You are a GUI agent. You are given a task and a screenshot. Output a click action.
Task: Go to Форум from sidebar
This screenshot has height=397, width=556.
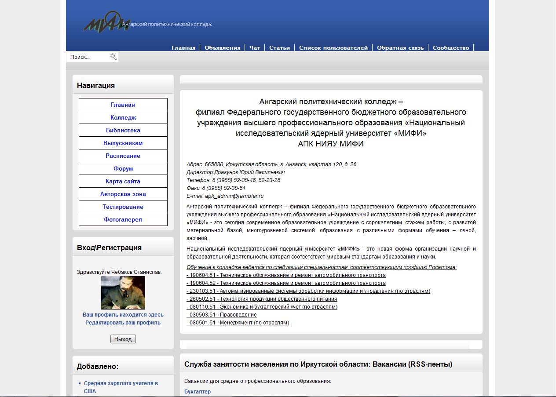tap(123, 168)
